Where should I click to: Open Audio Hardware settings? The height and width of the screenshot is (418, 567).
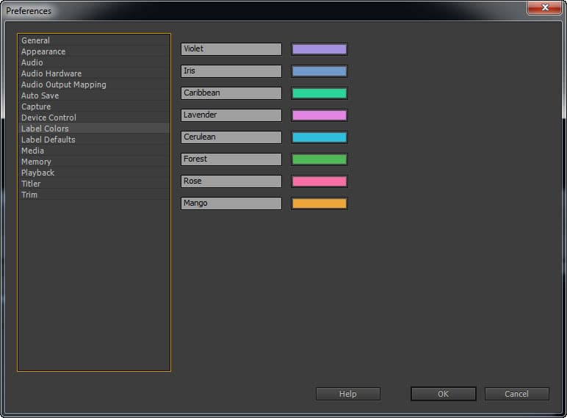[x=94, y=73]
